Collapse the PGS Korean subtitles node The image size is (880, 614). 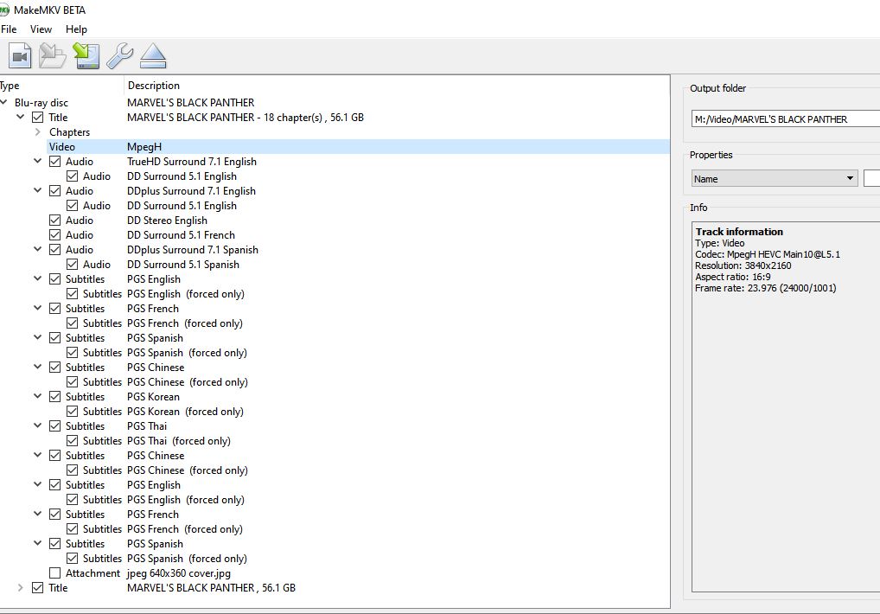[x=37, y=396]
